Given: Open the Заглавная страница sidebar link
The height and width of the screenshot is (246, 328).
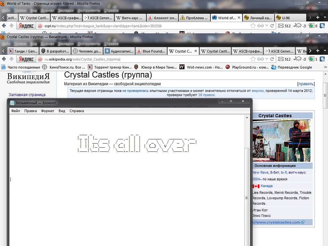Looking at the screenshot, I should (27, 95).
